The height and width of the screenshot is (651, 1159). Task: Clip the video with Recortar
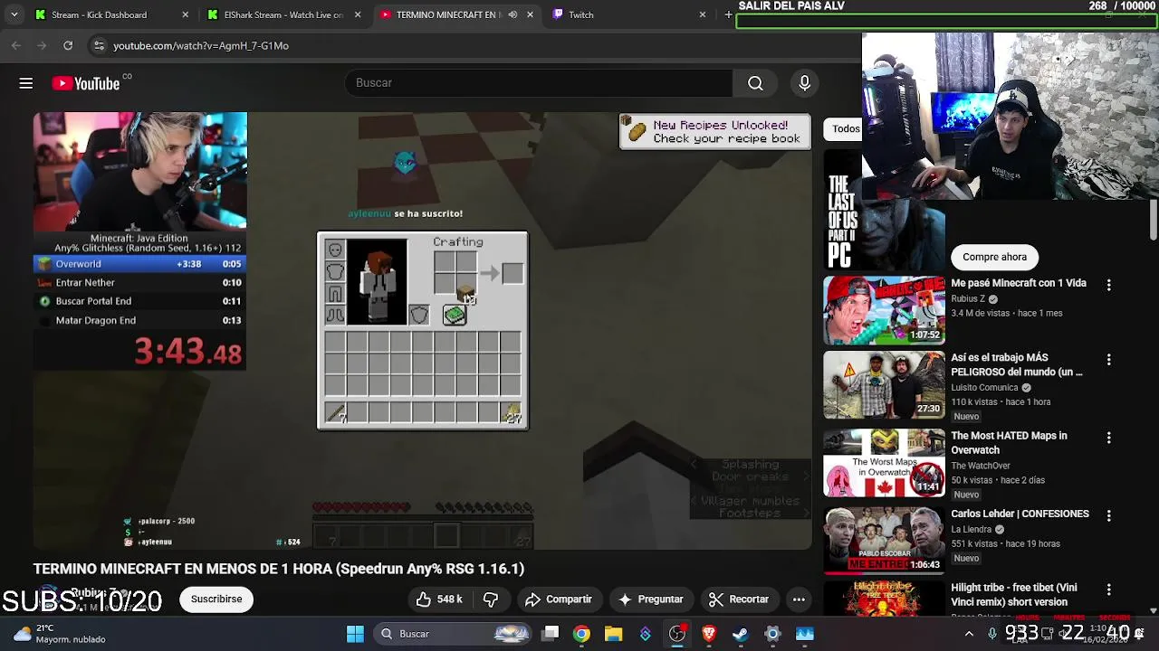[739, 599]
